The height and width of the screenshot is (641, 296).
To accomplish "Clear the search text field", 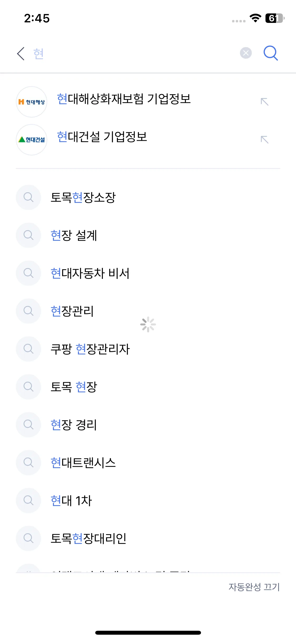I will (x=246, y=53).
